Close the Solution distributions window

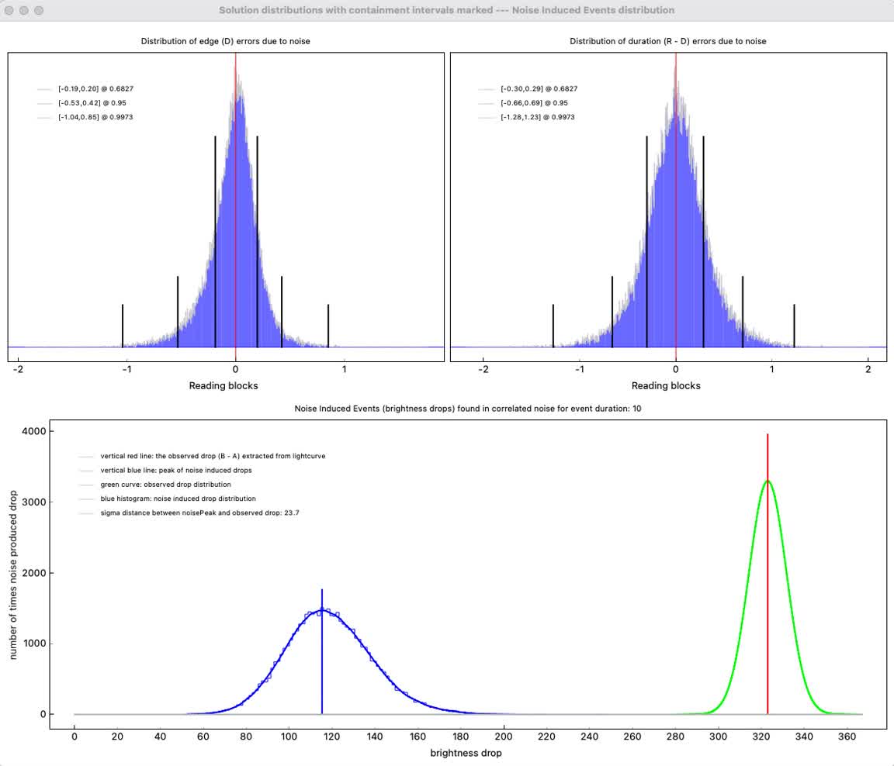pos(11,10)
